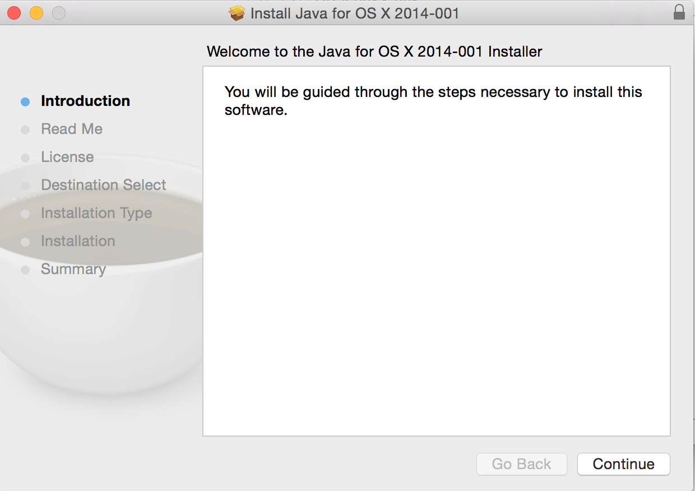The image size is (695, 491).
Task: Click the "Install Java for OS X 2014-001" window title
Action: [355, 13]
